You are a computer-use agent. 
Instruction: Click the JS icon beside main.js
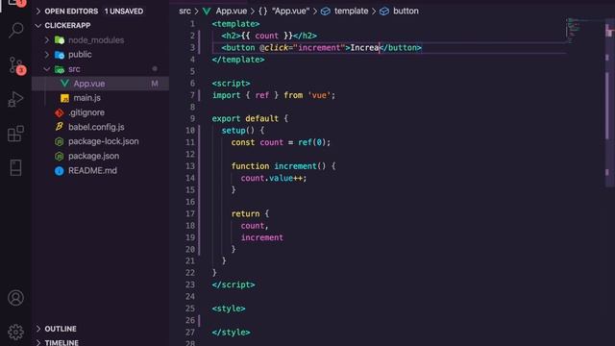click(x=64, y=98)
